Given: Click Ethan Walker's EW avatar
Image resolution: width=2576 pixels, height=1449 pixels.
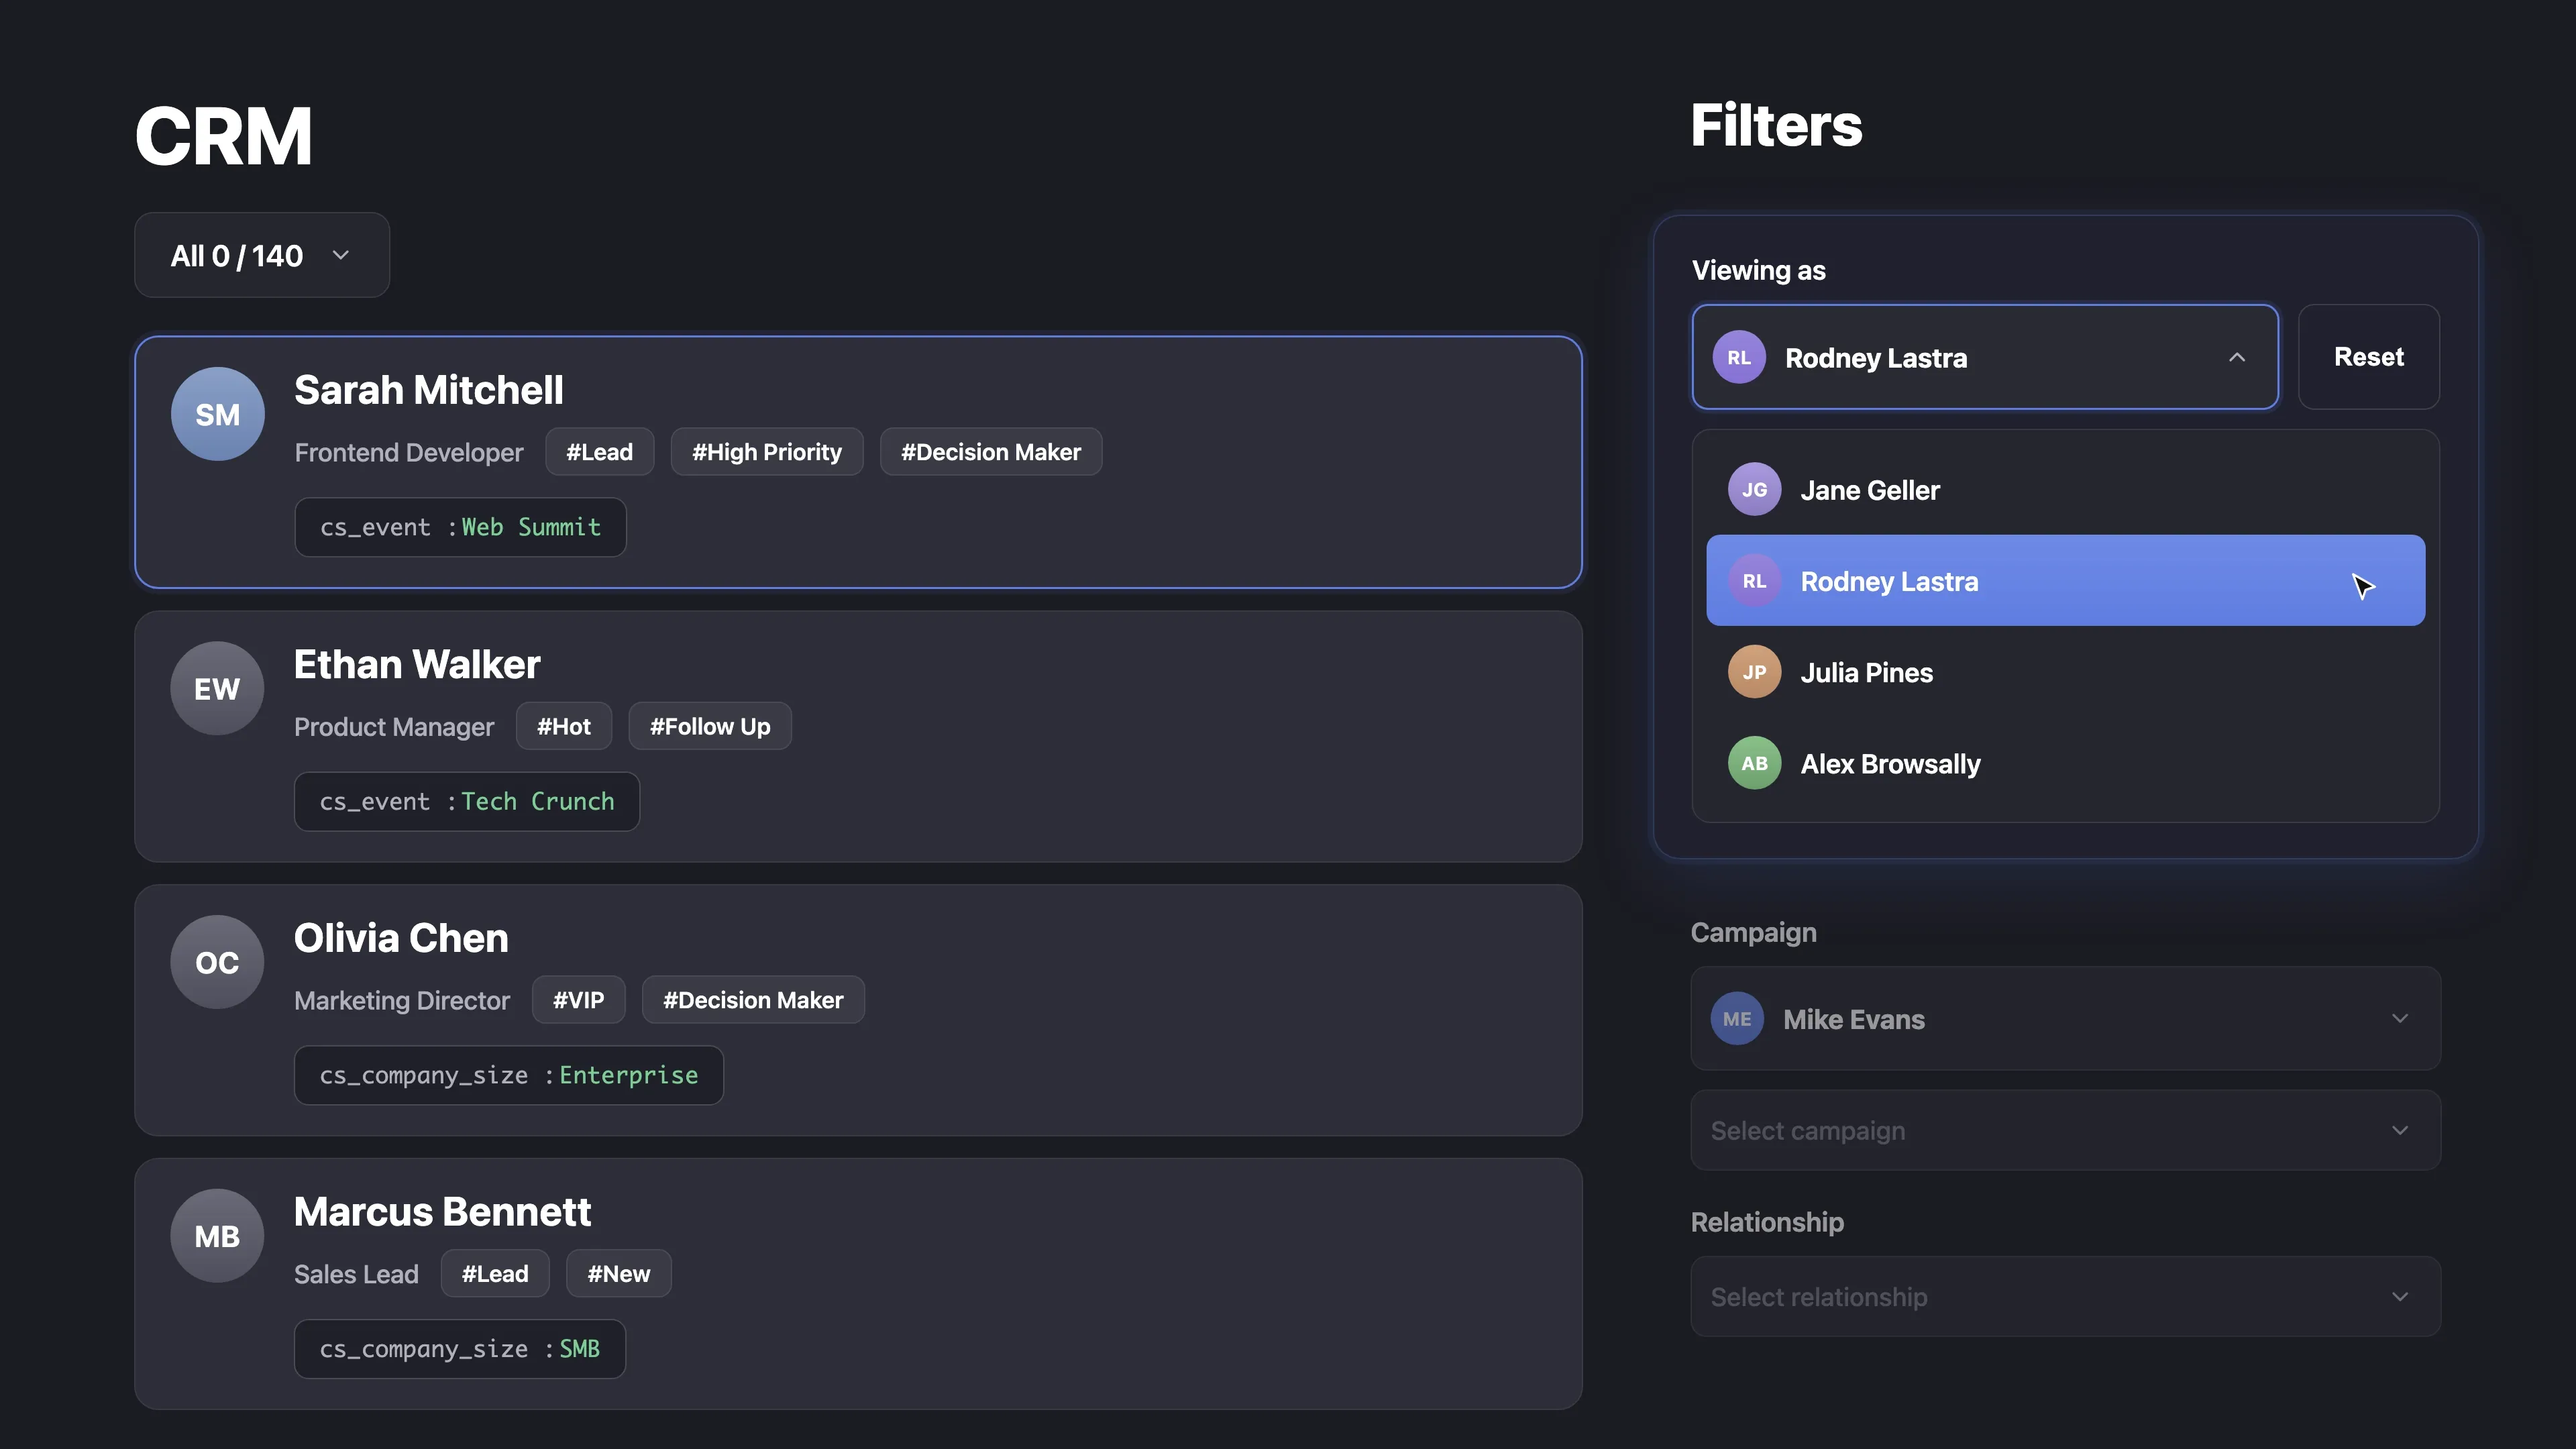Looking at the screenshot, I should coord(217,688).
